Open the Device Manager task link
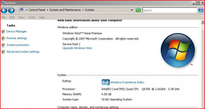Screen dimensions: 205x109 tap(16, 31)
